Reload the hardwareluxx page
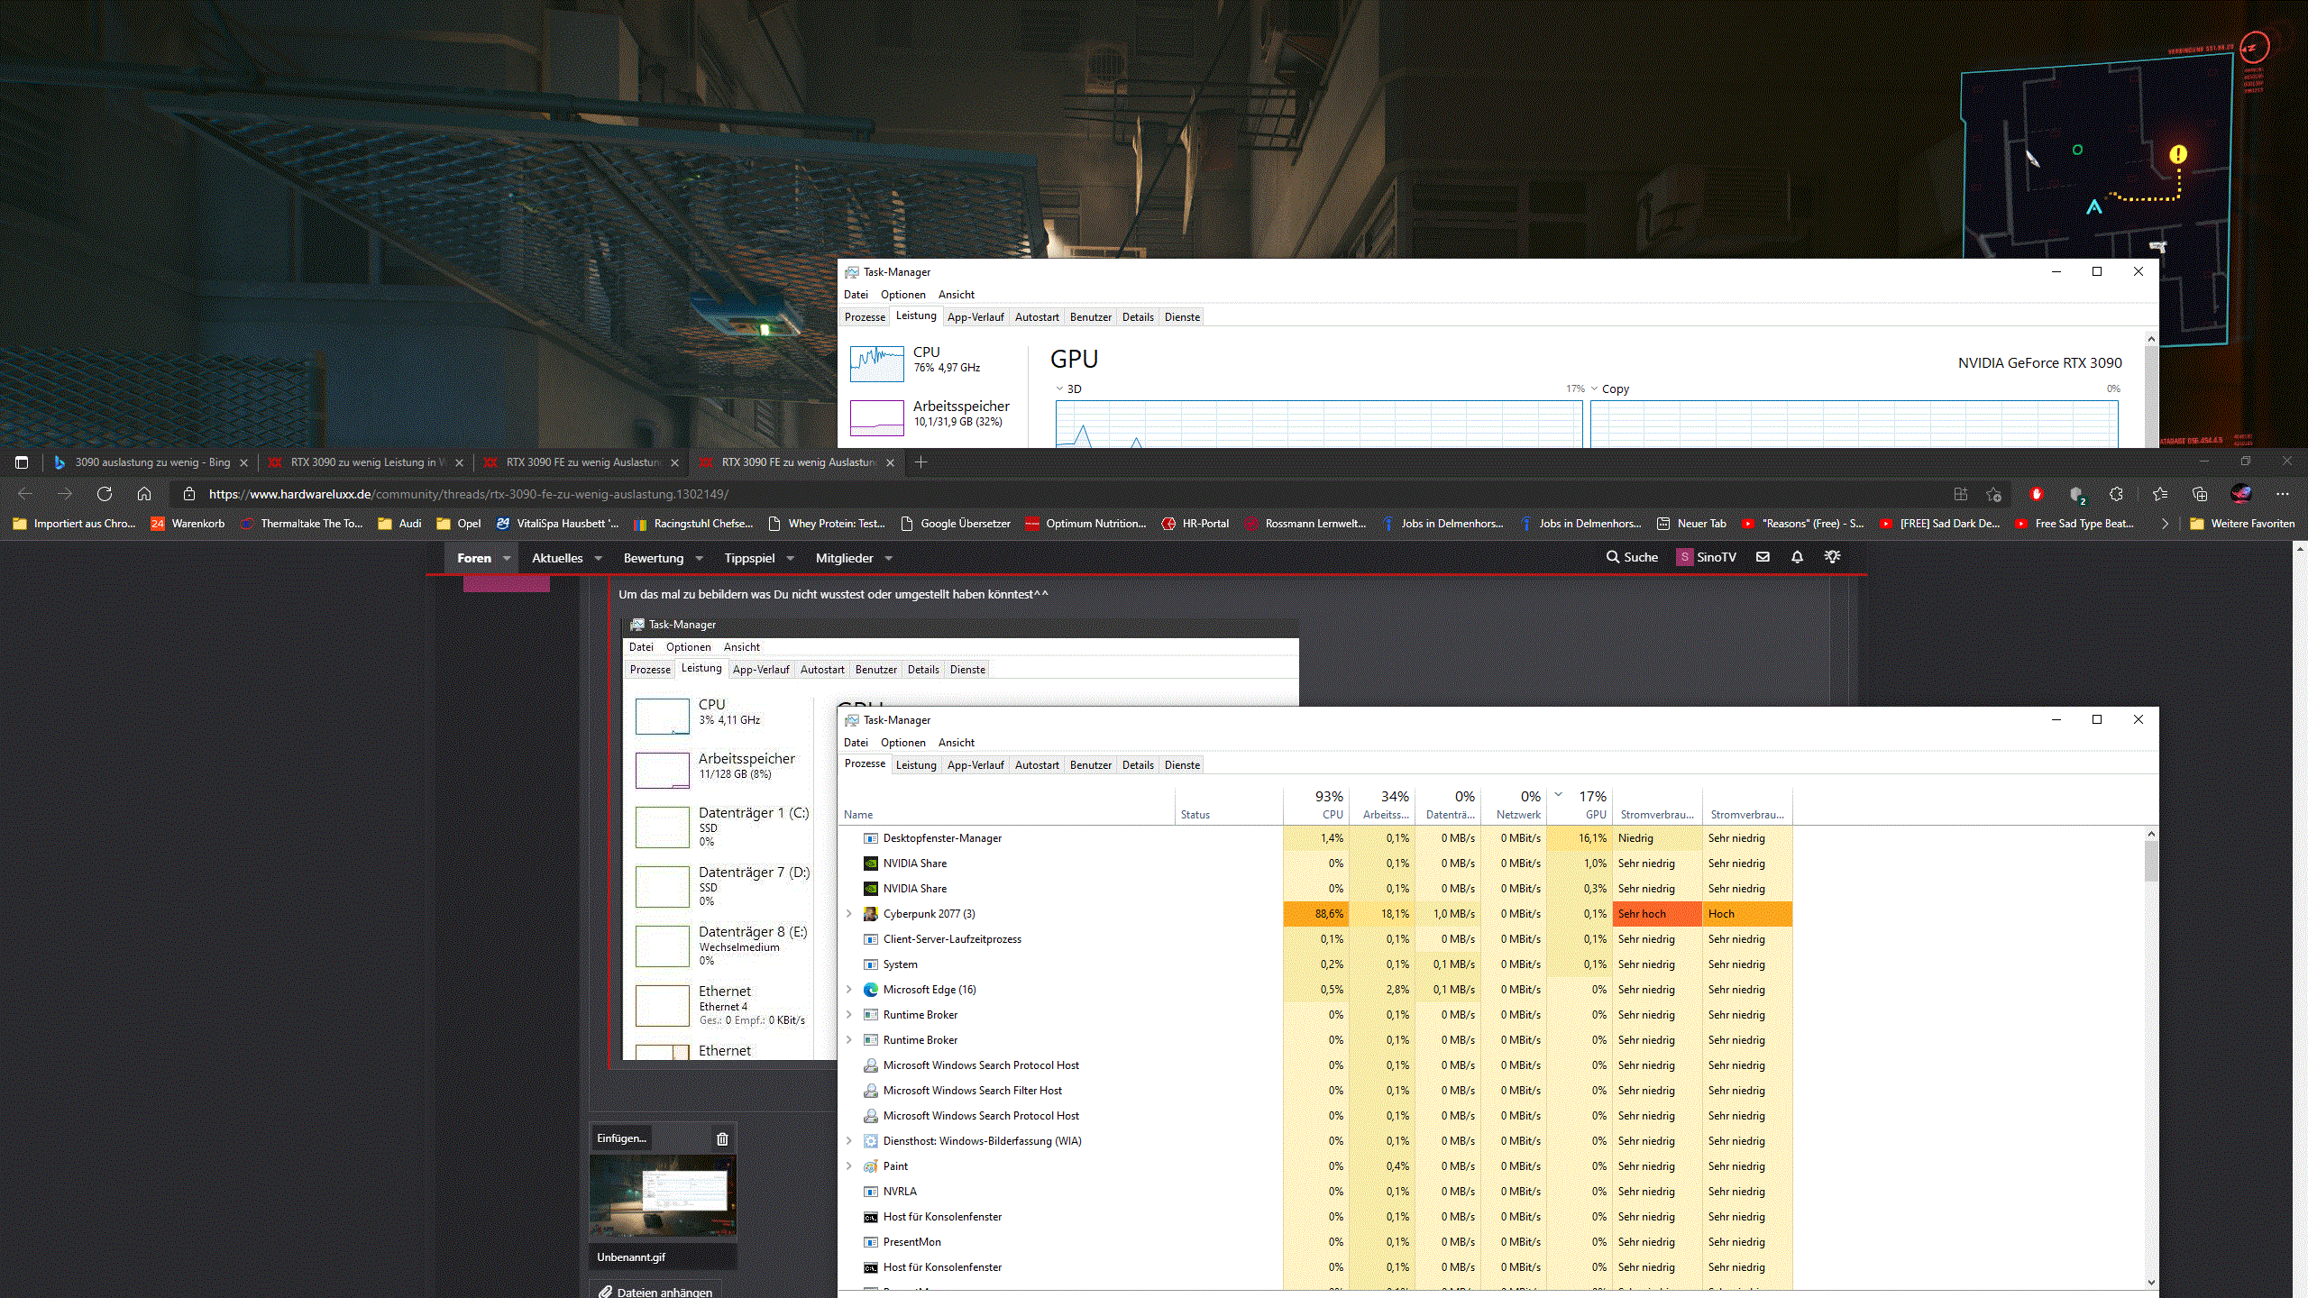 pyautogui.click(x=105, y=494)
